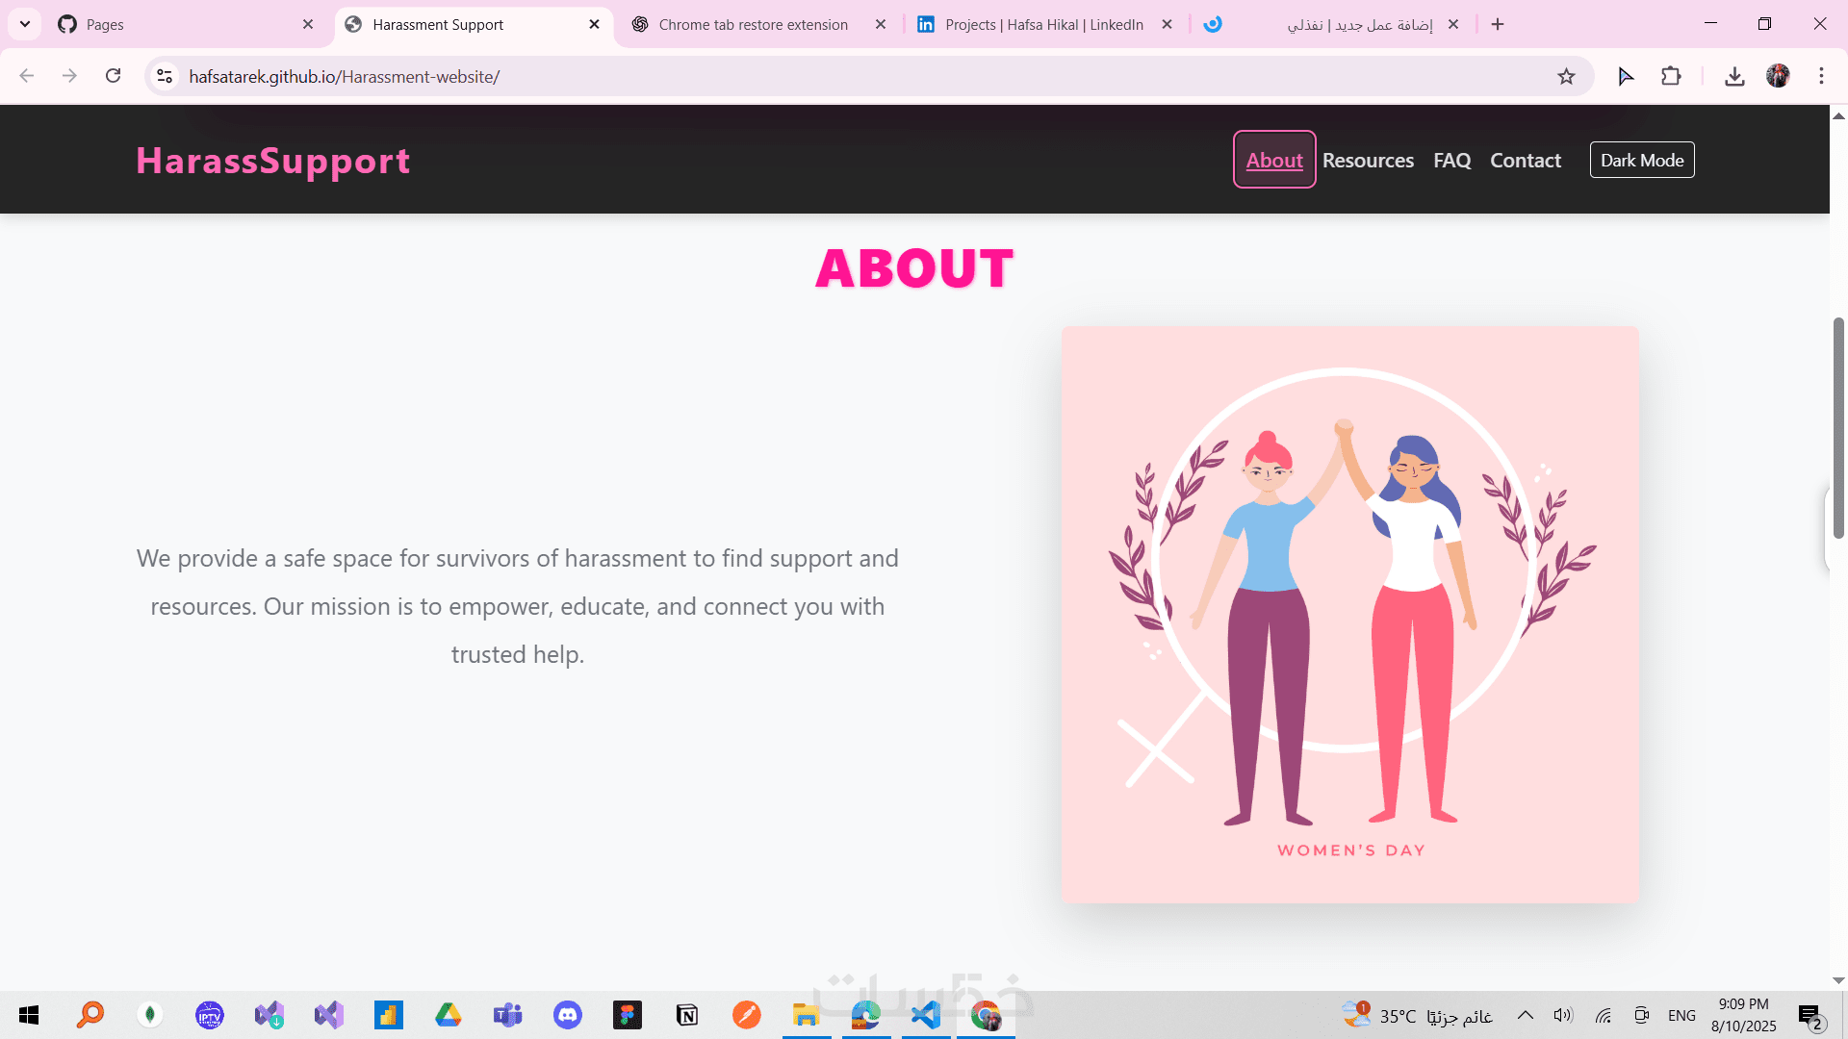1848x1039 pixels.
Task: Reload the page
Action: pos(114,76)
